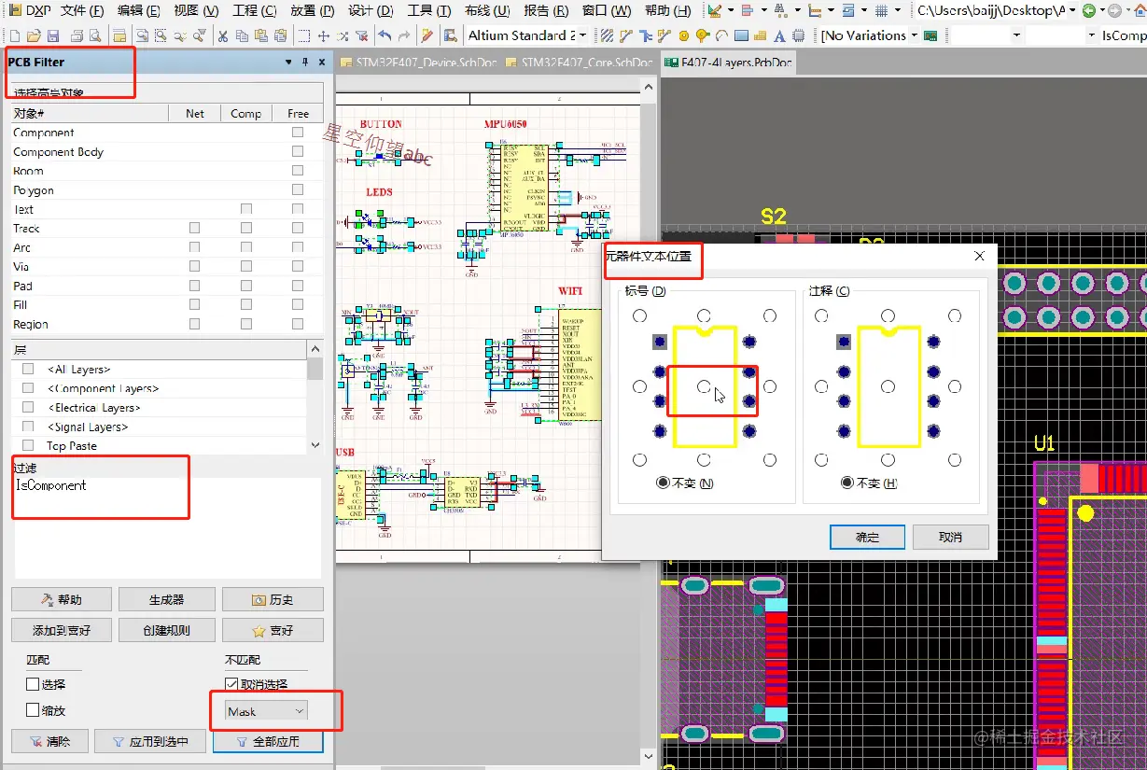
Task: Pin the PCB Filter panel
Action: pos(305,62)
